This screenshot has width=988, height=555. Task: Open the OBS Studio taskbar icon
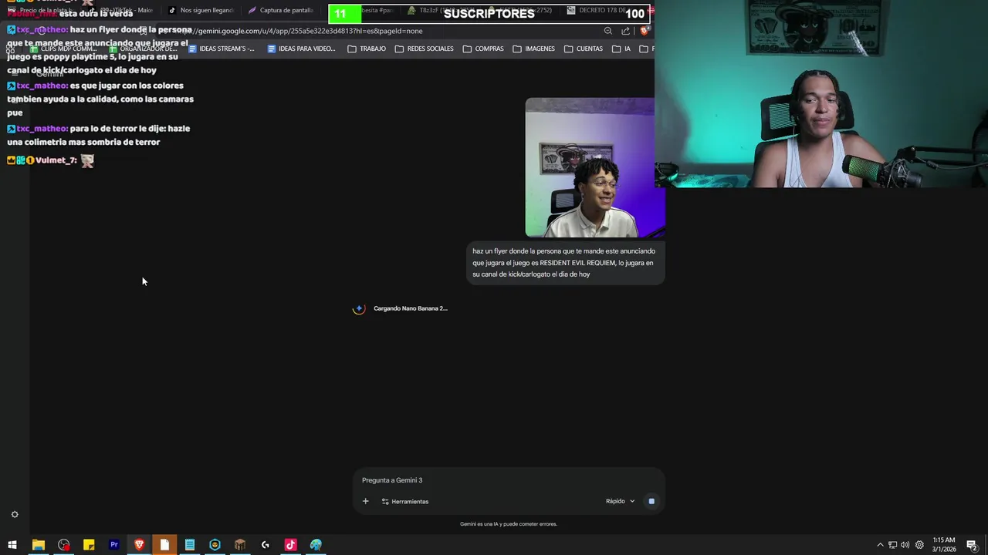click(63, 545)
